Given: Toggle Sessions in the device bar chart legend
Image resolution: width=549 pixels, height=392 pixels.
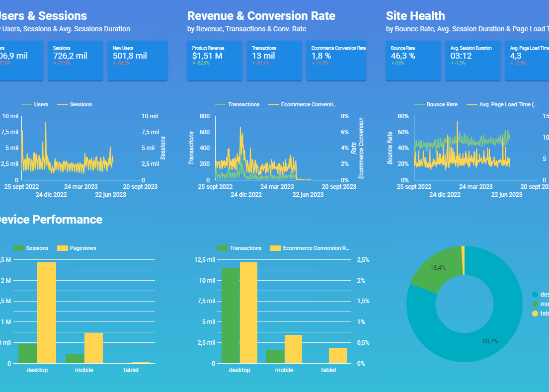Looking at the screenshot, I should (31, 248).
